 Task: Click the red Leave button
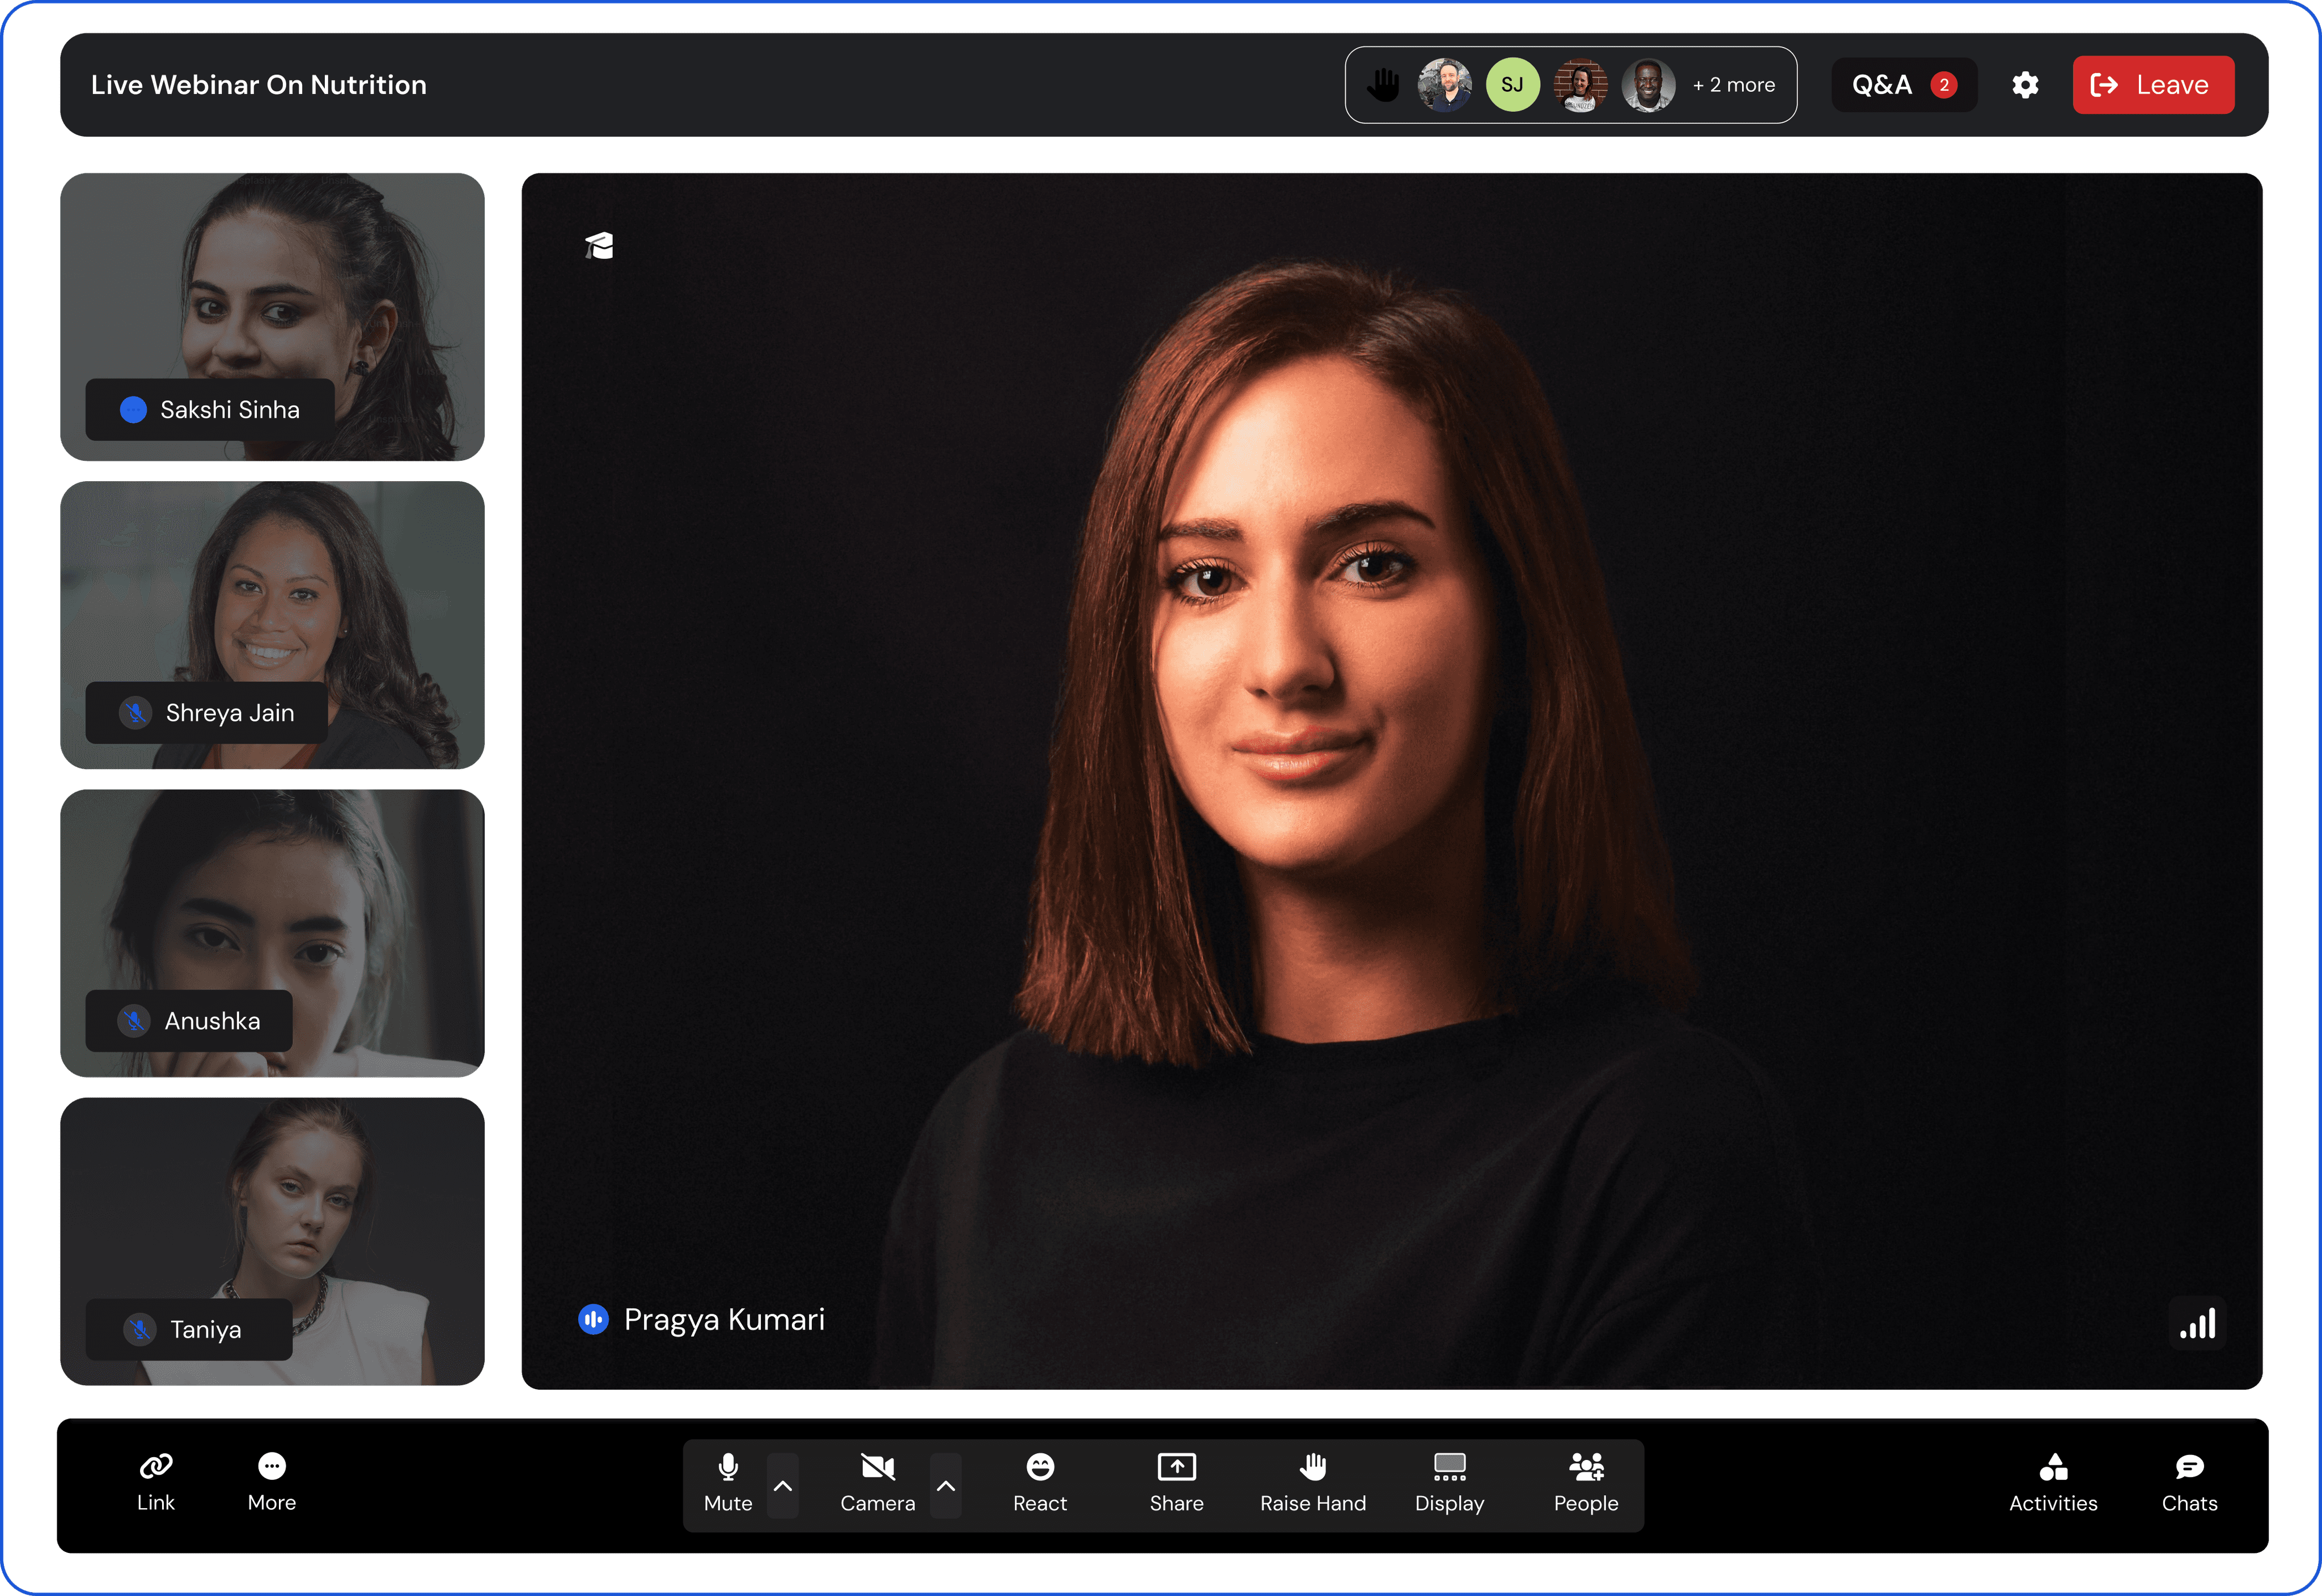pos(2152,85)
